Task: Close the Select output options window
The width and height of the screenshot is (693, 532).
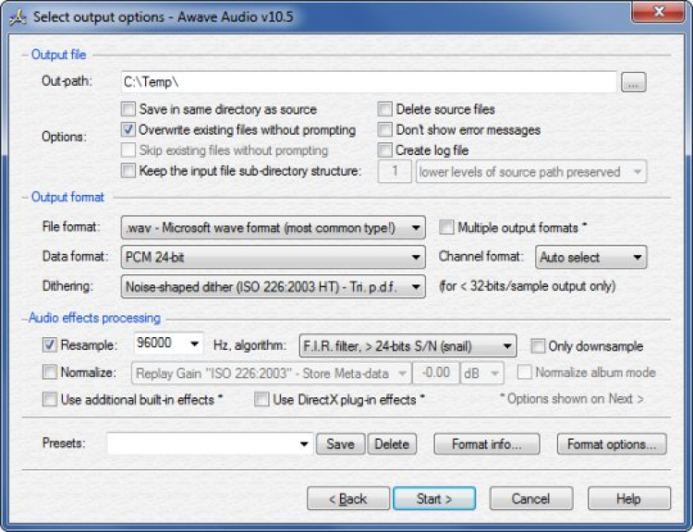Action: (x=658, y=12)
